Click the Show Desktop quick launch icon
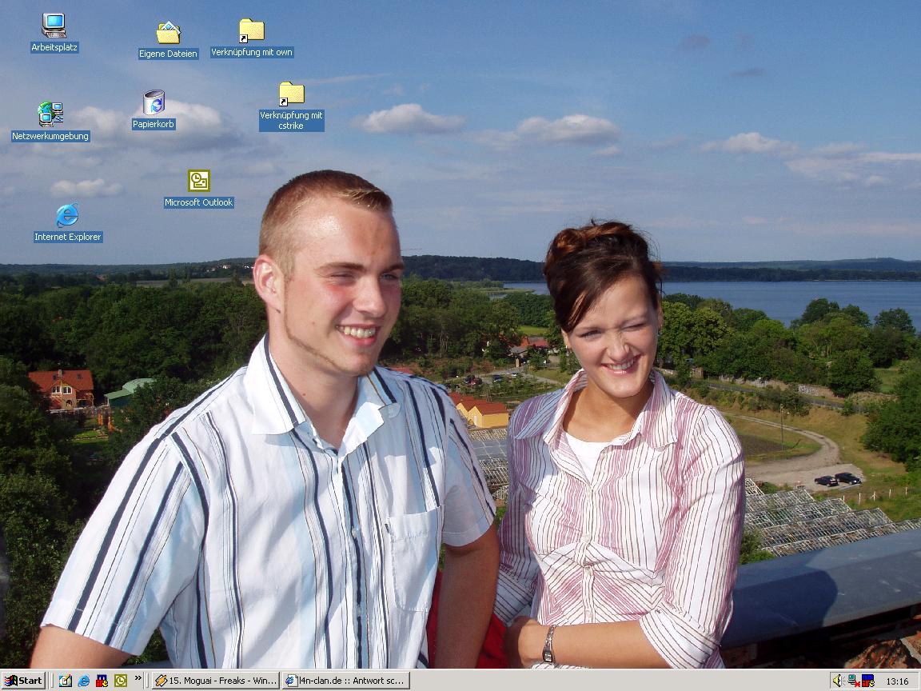Viewport: 921px width, 691px height. point(66,681)
